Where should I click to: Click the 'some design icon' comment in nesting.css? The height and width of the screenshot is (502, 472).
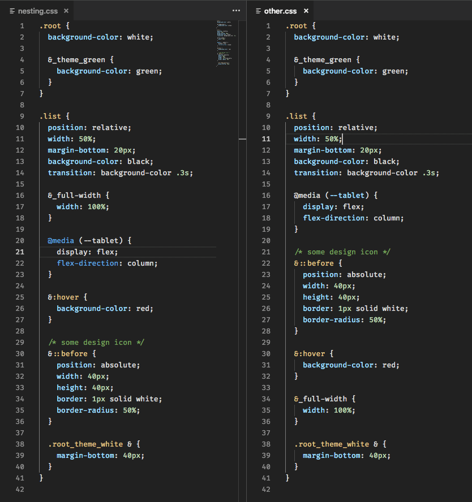pos(96,343)
